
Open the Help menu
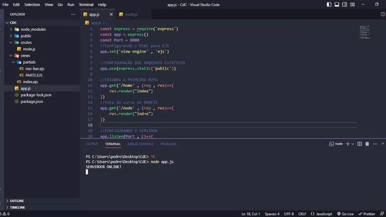102,4
